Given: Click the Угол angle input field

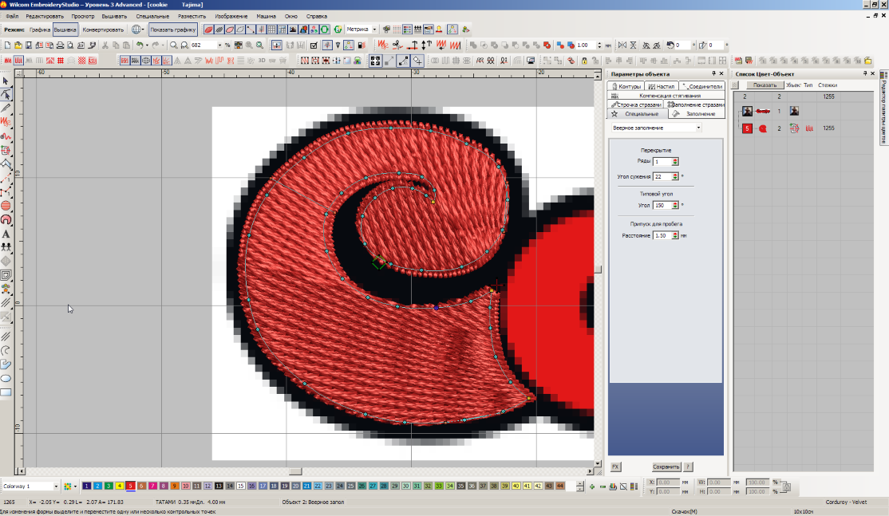Looking at the screenshot, I should [x=661, y=205].
